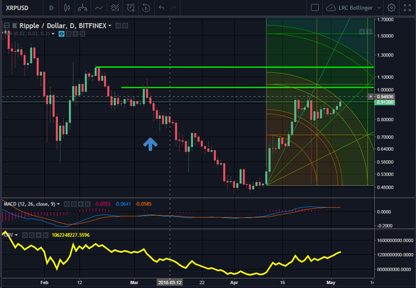This screenshot has width=416, height=288.
Task: Open indicator templates icon
Action: pyautogui.click(x=114, y=8)
